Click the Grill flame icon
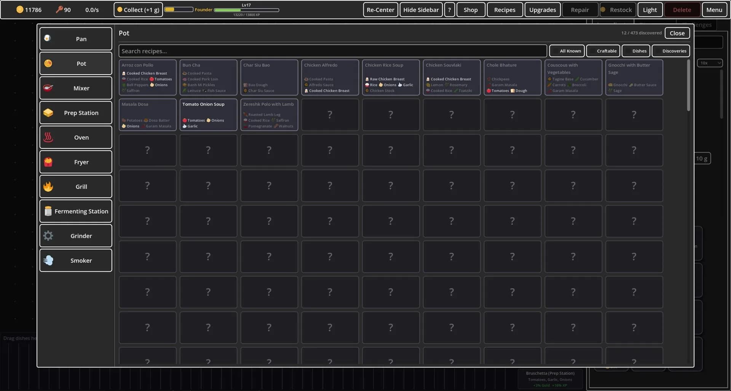Viewport: 731px width, 391px height. point(48,187)
